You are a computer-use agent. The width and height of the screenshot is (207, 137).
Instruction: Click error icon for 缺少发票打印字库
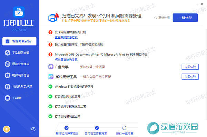tap(50, 45)
